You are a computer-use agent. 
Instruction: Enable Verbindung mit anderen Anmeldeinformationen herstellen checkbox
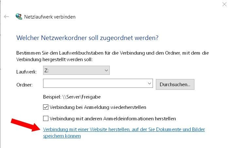(x=46, y=118)
